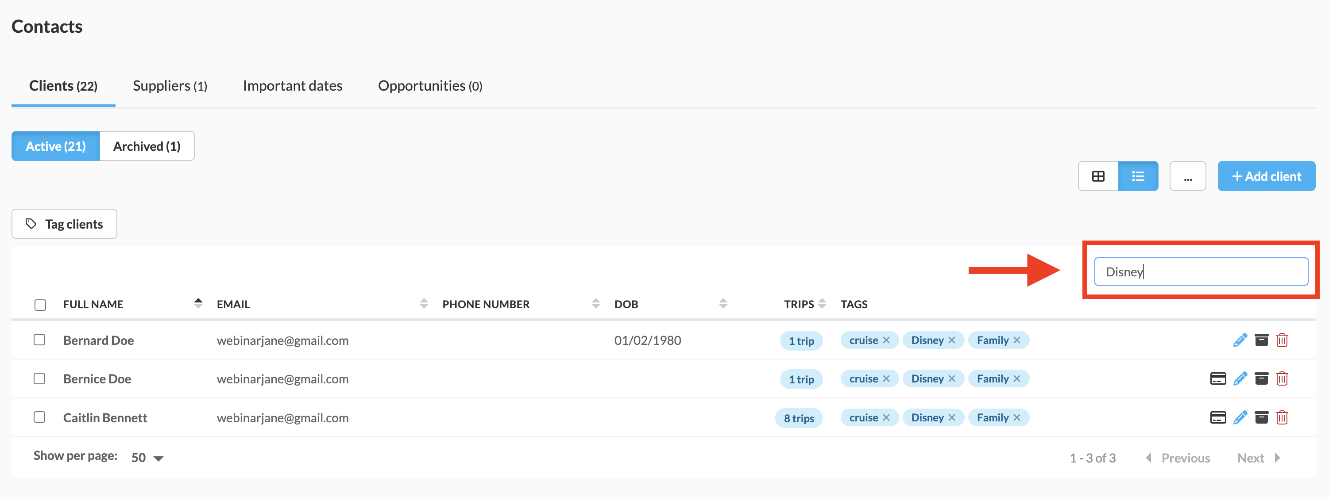Delete Caitlin Bennett with the trash icon
The height and width of the screenshot is (497, 1329).
pyautogui.click(x=1282, y=417)
